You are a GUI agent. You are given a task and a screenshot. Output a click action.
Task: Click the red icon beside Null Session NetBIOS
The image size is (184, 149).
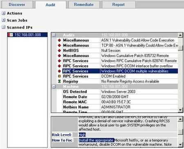pos(59,51)
